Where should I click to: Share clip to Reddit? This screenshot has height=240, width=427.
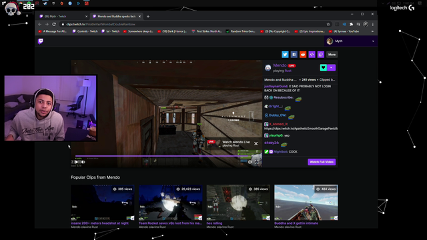point(303,55)
